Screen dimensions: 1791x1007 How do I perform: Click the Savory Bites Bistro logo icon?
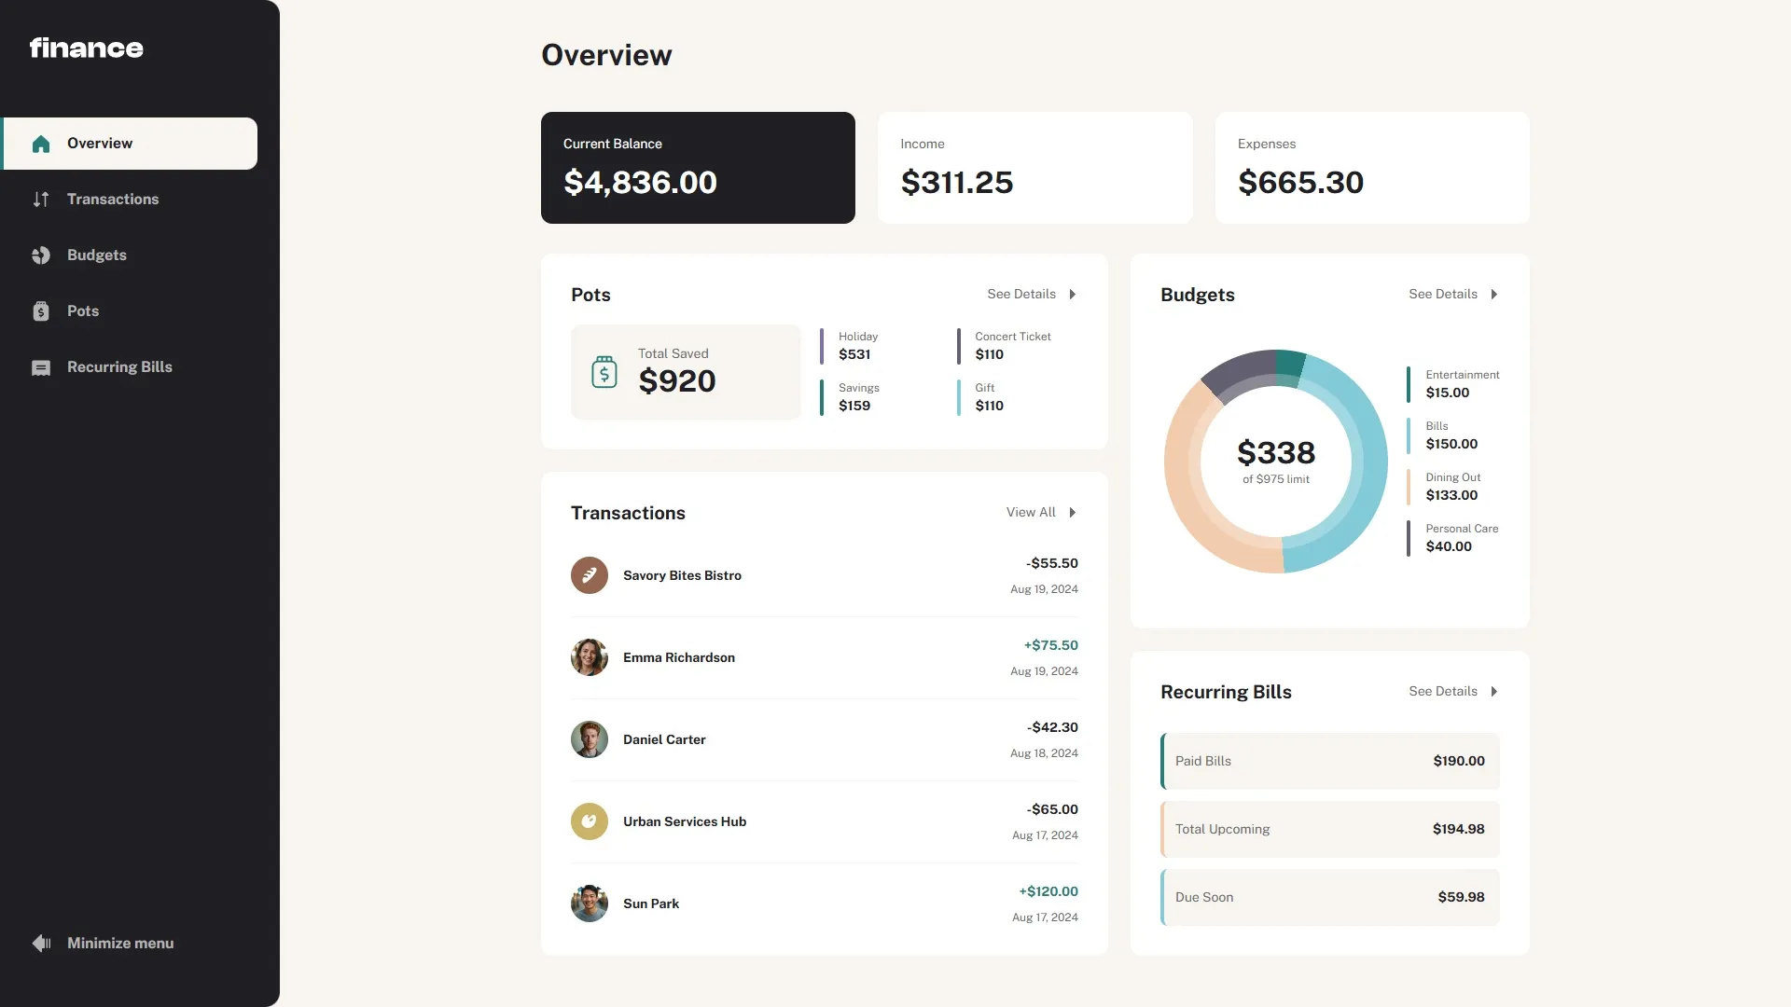[x=590, y=575]
